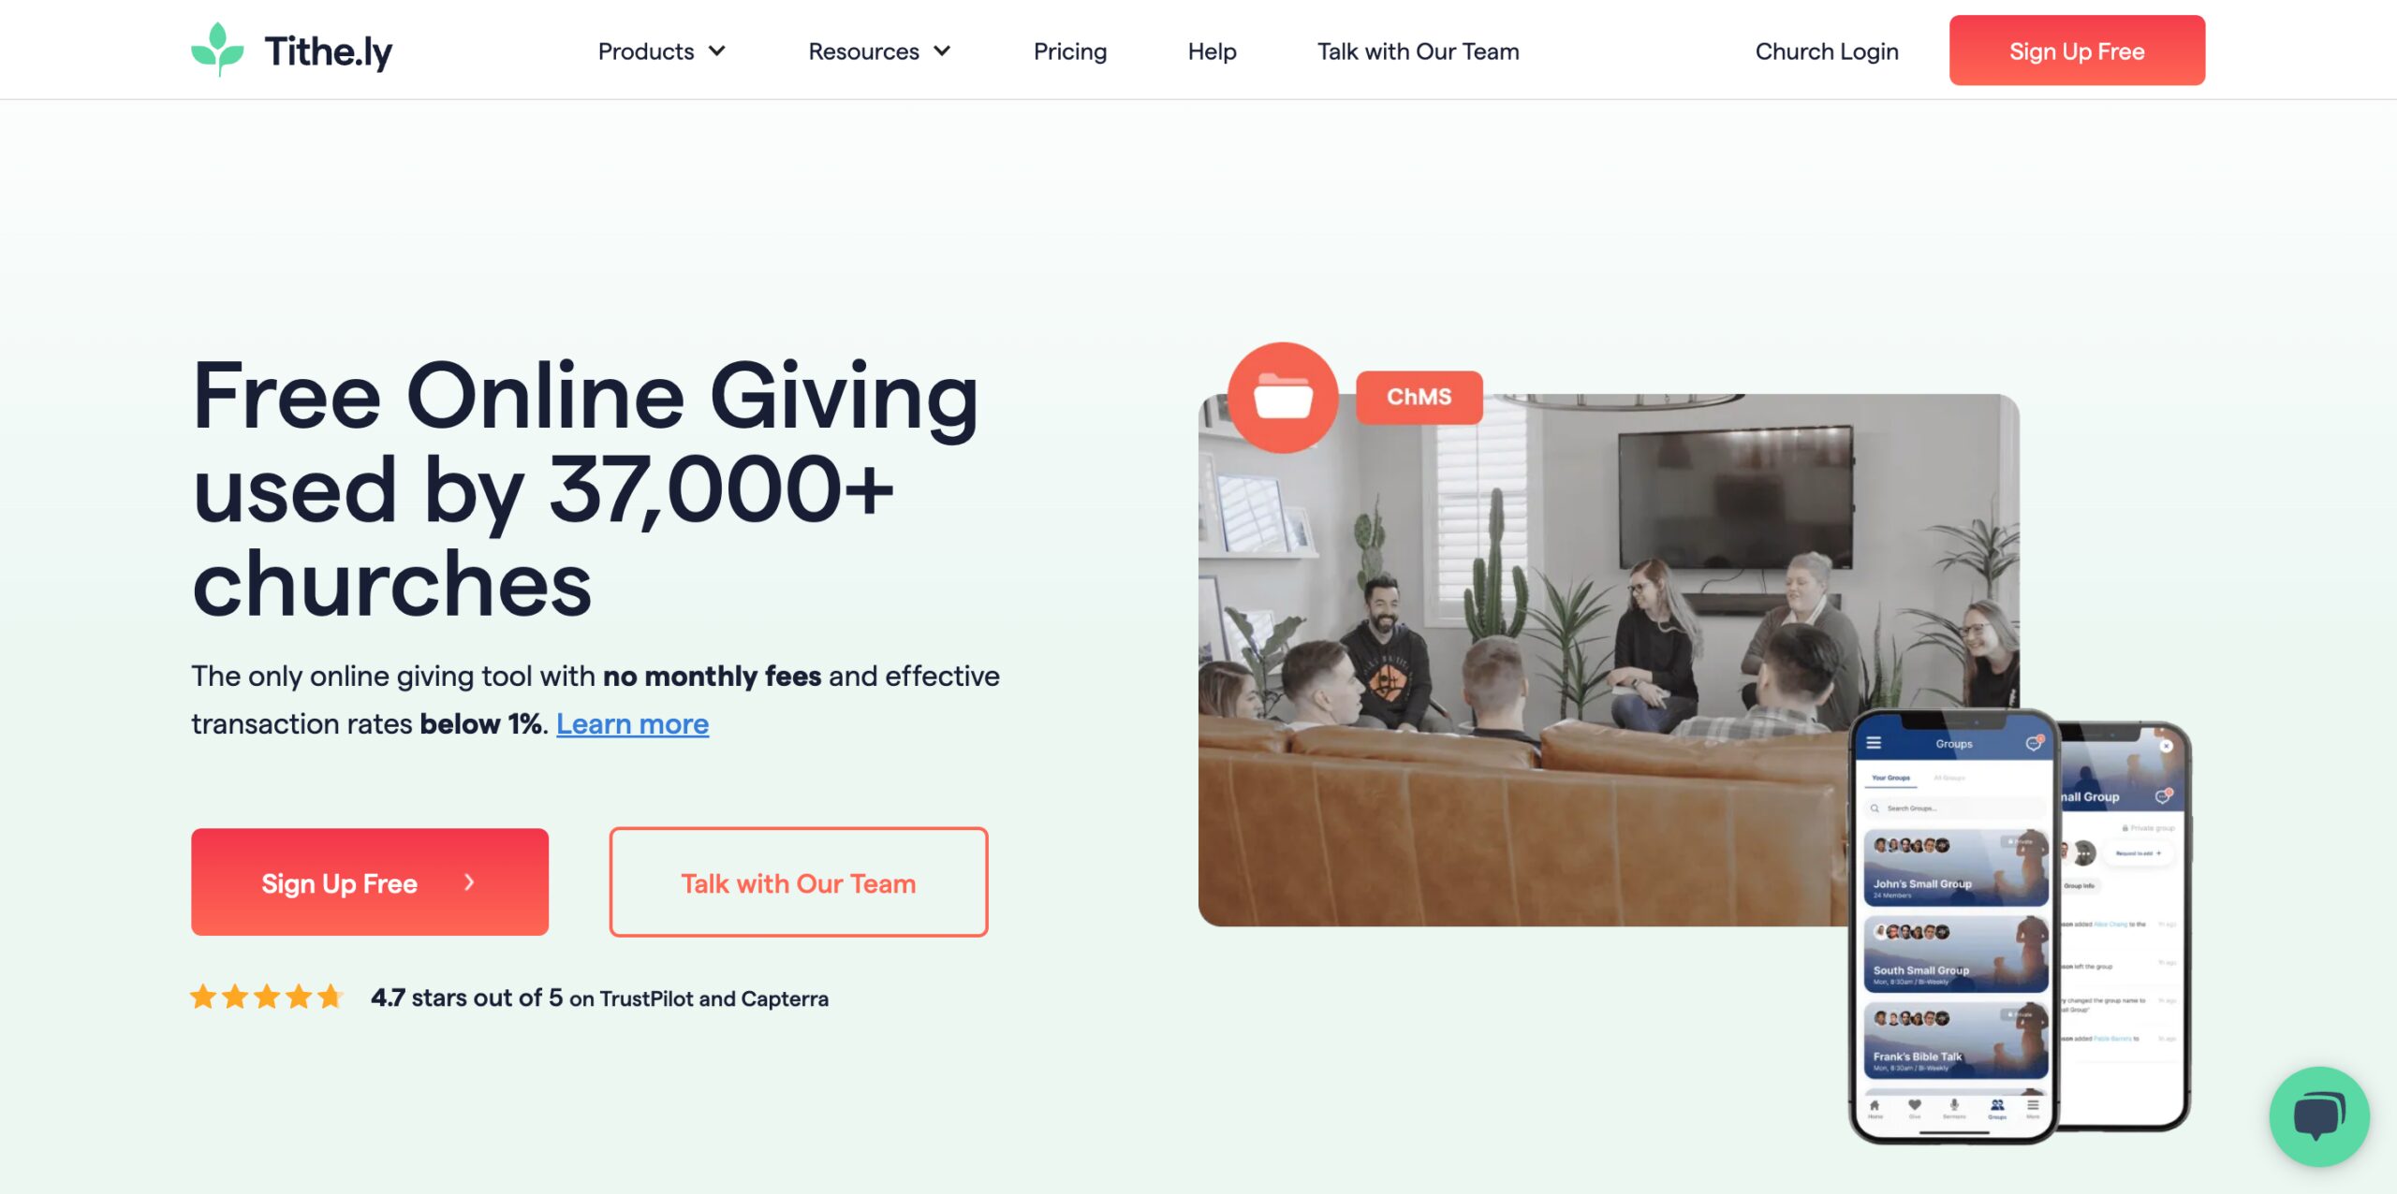Open the live chat bubble widget
The width and height of the screenshot is (2397, 1194).
2319,1116
